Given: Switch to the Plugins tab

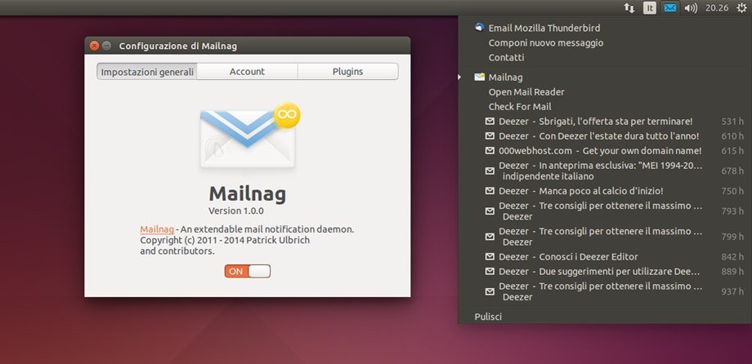Looking at the screenshot, I should [347, 72].
